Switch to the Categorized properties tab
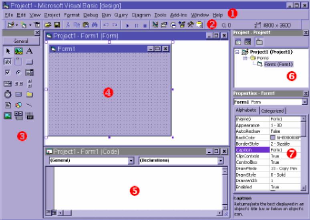This screenshot has width=310, height=220. coord(272,111)
